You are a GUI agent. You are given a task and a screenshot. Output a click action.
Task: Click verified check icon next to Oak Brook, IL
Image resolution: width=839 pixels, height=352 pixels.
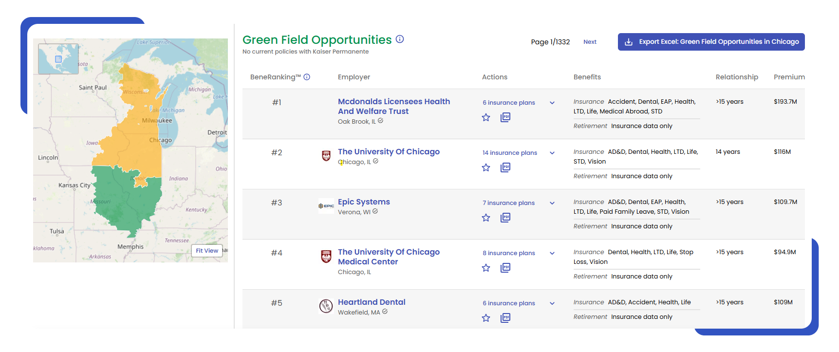pyautogui.click(x=380, y=121)
